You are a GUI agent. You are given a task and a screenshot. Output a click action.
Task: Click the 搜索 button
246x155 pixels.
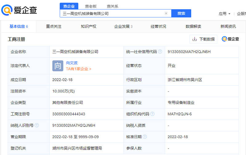181,13
